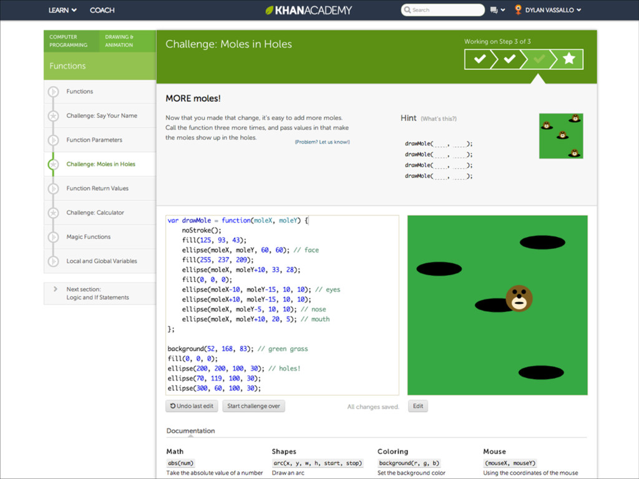Click the Dylan Vassallo avatar icon

(x=518, y=10)
